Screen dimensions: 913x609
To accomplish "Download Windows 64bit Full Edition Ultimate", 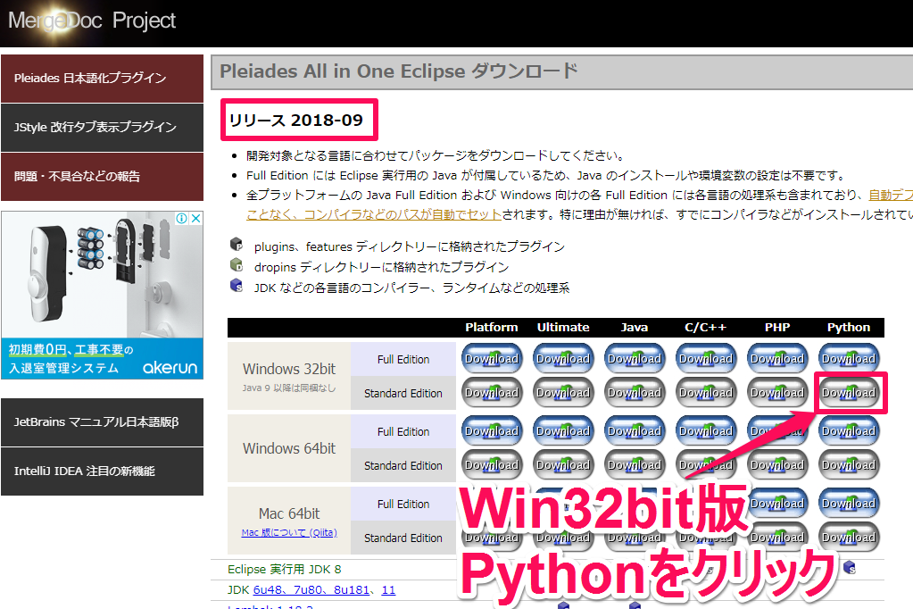I will (562, 430).
